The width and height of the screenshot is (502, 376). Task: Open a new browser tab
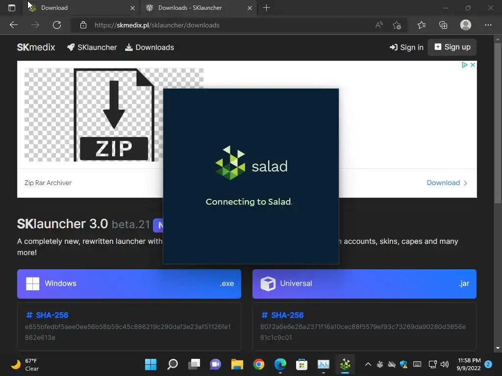[x=266, y=8]
